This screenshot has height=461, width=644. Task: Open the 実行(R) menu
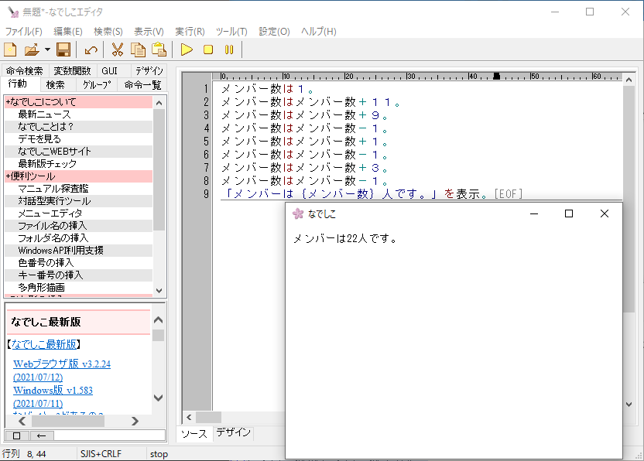pos(190,32)
